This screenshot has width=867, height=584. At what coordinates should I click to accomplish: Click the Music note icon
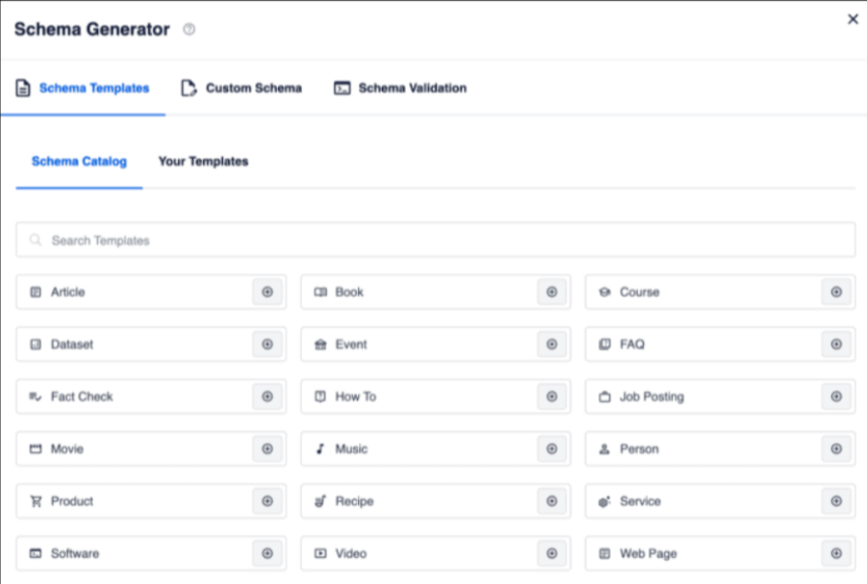pos(320,449)
